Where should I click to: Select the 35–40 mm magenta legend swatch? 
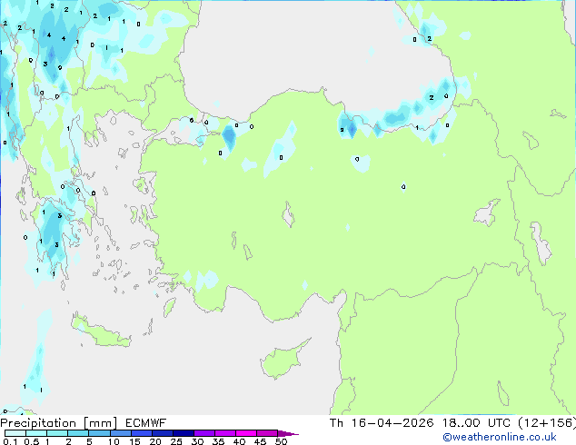(225, 433)
